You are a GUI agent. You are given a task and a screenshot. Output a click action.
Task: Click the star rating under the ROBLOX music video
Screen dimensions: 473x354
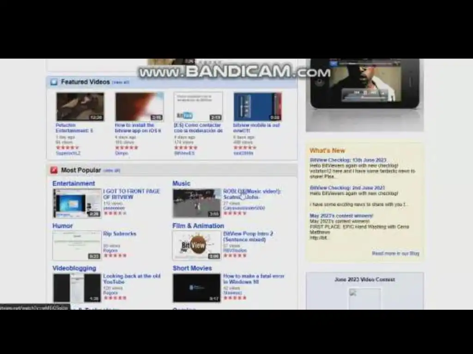pyautogui.click(x=235, y=213)
